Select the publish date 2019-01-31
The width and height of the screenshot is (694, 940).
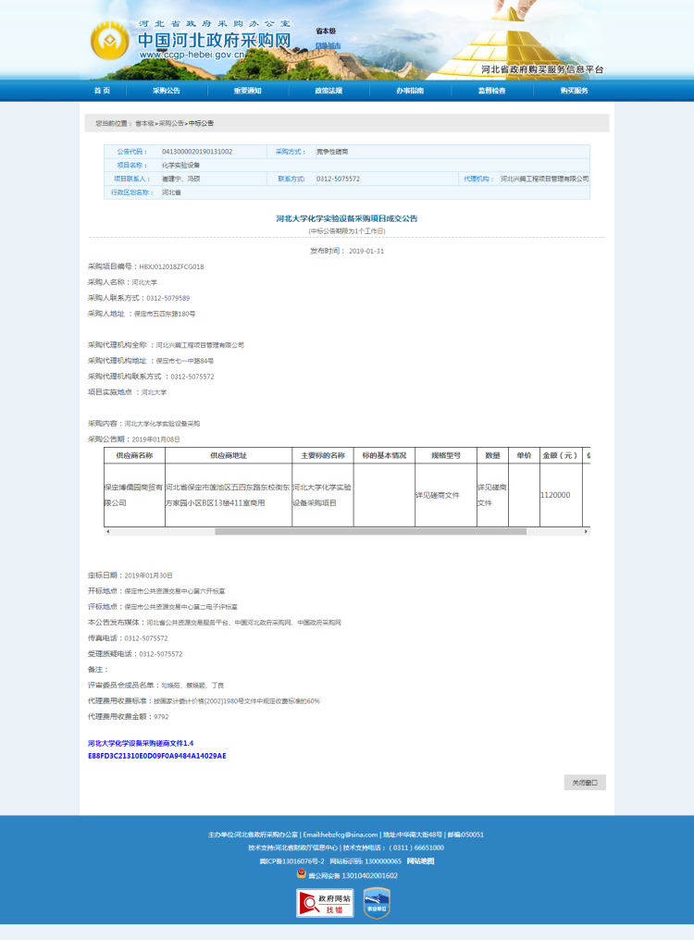(x=366, y=251)
